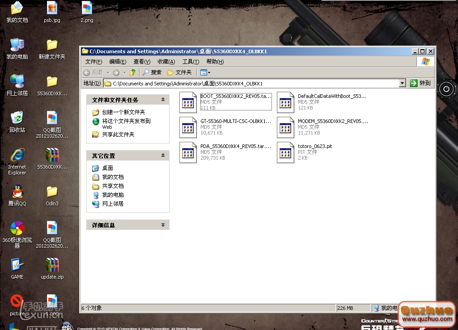The image size is (458, 330).
Task: Click the totoro_0623.pit file name
Action: 315,146
